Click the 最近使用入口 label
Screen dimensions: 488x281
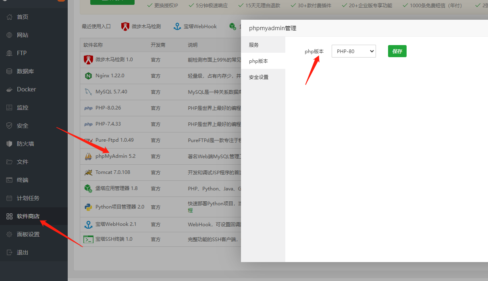[96, 26]
